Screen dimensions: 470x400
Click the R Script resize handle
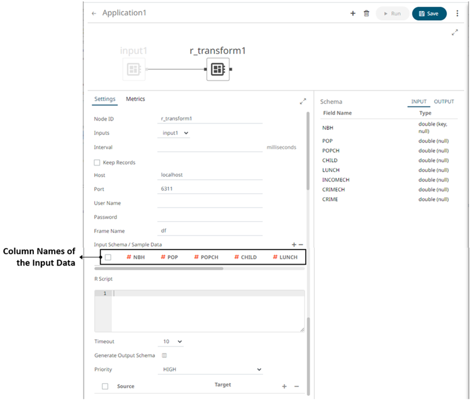[x=302, y=329]
